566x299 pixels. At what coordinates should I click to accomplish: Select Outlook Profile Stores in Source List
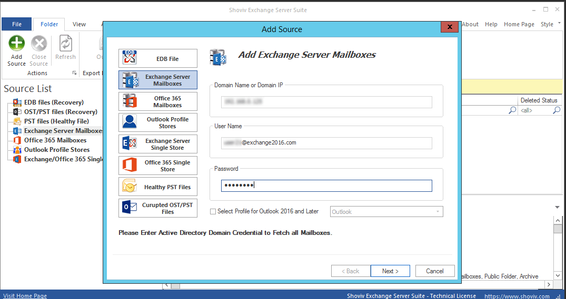57,149
